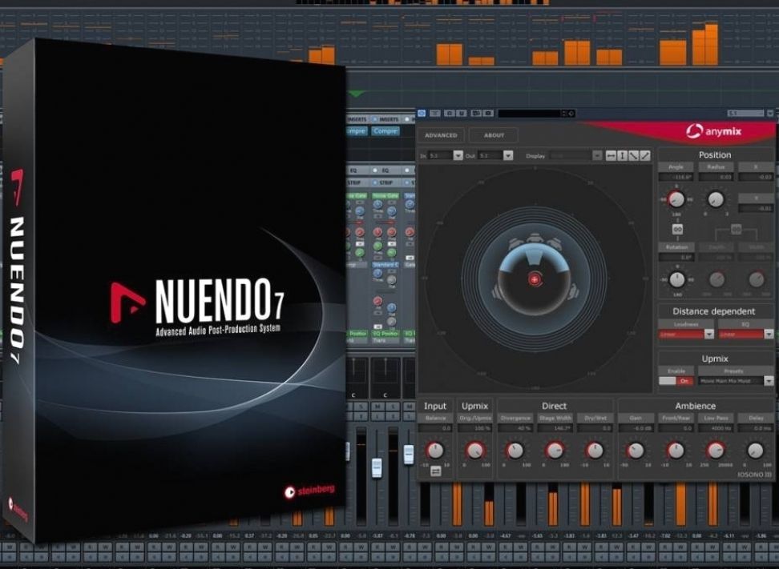Click the Ambience Front/Rear knob

(676, 451)
